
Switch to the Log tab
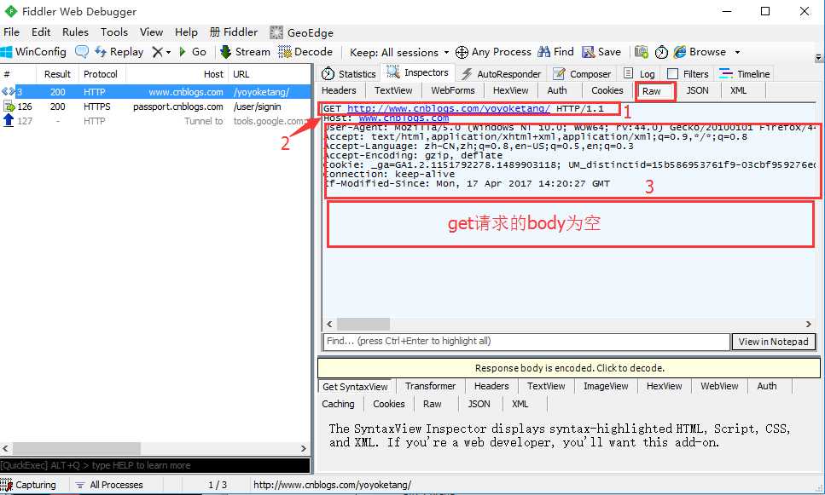point(639,74)
